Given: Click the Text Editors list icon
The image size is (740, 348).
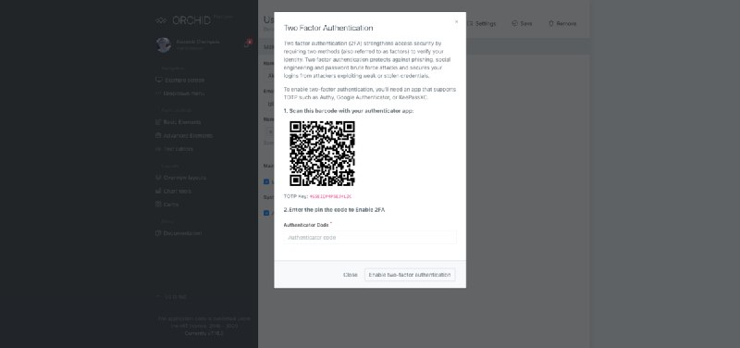Looking at the screenshot, I should pos(158,149).
